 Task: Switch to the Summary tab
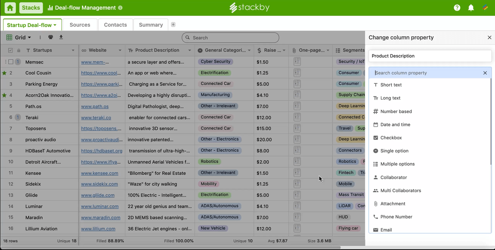coord(151,25)
